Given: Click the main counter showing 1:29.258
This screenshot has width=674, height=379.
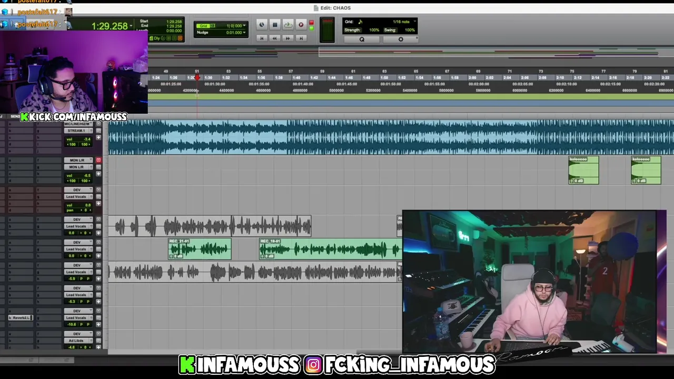Looking at the screenshot, I should pyautogui.click(x=110, y=26).
